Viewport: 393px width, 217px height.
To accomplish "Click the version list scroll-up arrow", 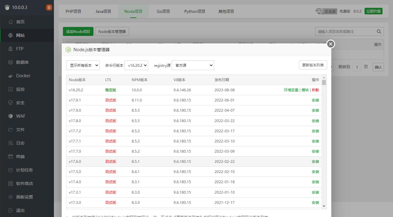I will (x=324, y=78).
